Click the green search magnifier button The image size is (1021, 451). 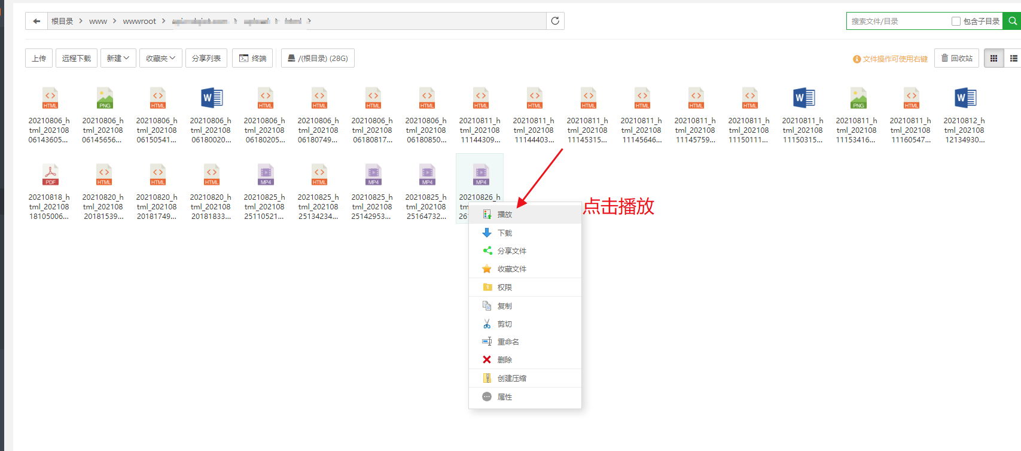click(x=1012, y=21)
